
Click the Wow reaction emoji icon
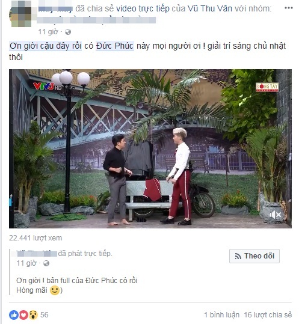click(33, 315)
